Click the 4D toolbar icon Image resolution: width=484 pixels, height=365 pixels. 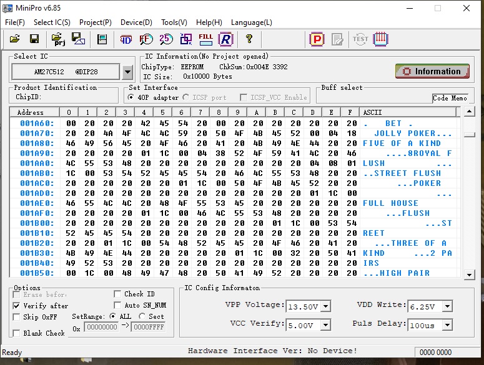click(x=126, y=39)
